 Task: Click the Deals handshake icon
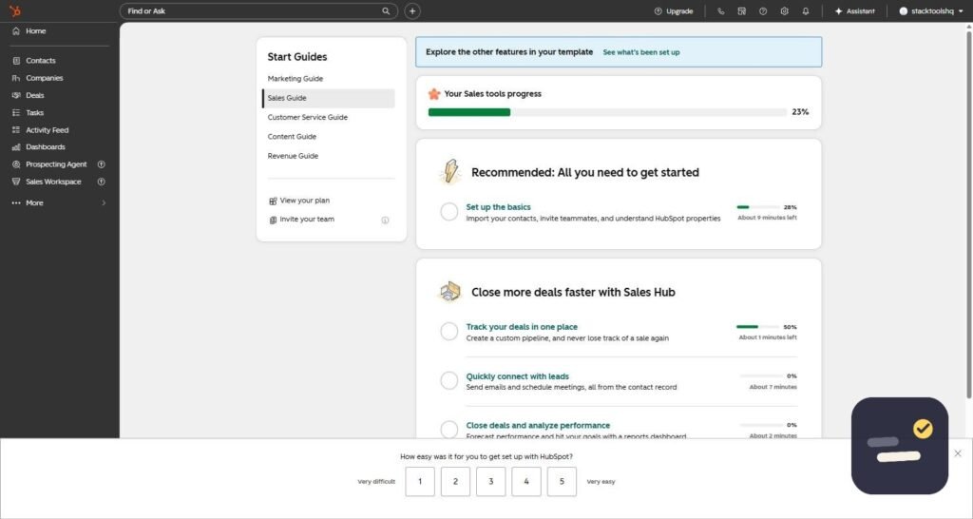coord(16,95)
